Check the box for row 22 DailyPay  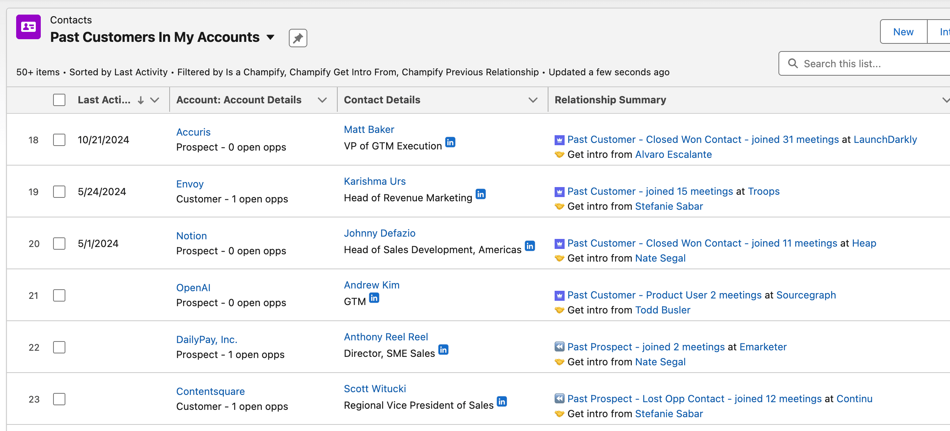pos(59,347)
